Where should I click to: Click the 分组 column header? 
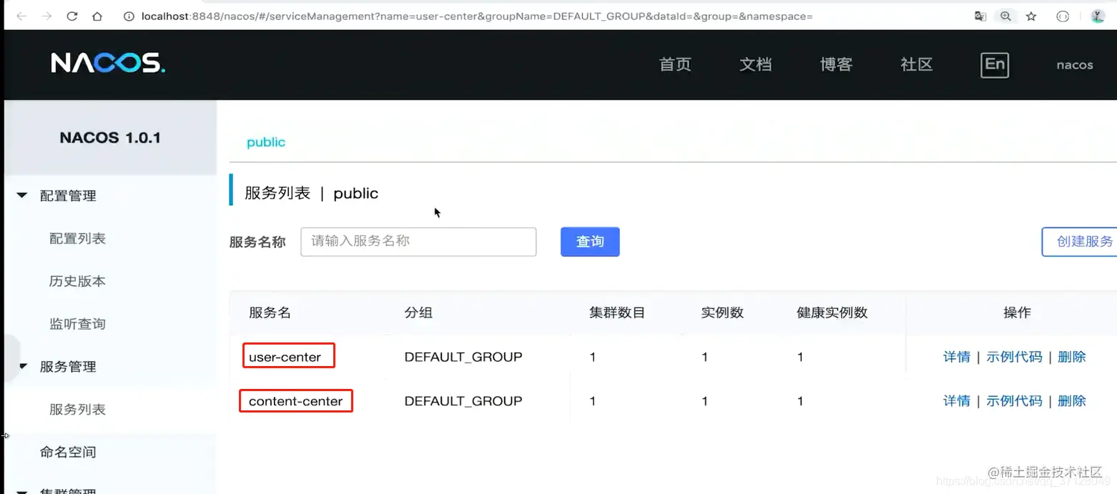tap(418, 312)
